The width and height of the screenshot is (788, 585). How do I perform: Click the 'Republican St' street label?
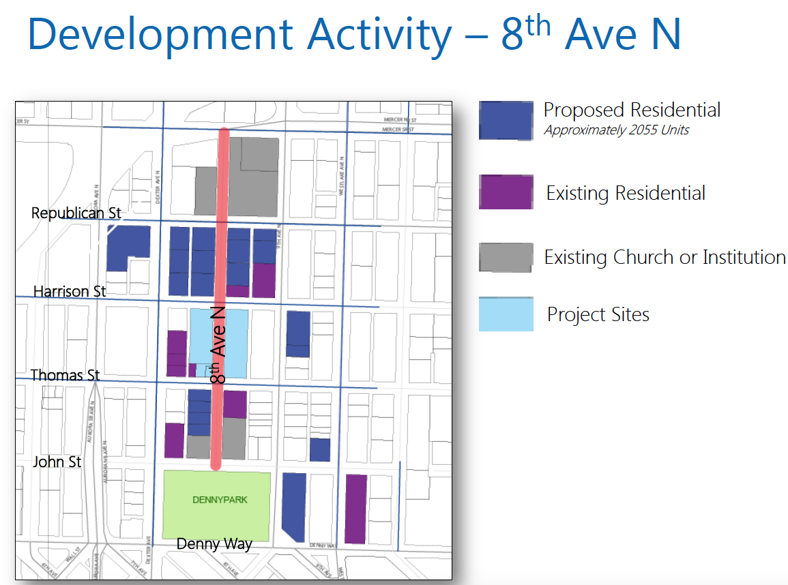[x=76, y=213]
